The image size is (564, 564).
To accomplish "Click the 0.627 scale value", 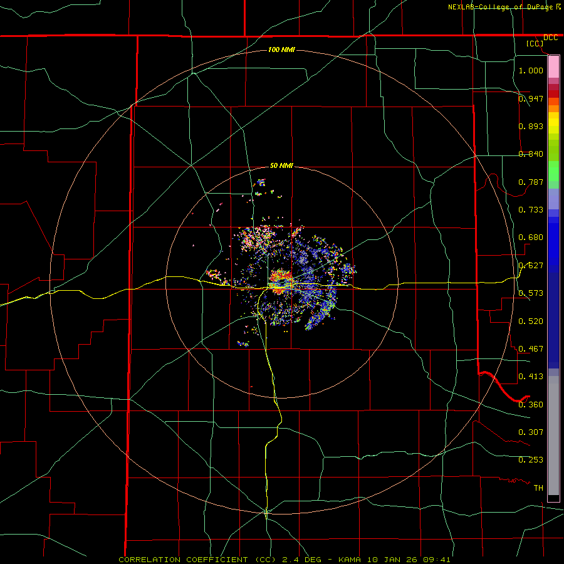I will click(531, 265).
